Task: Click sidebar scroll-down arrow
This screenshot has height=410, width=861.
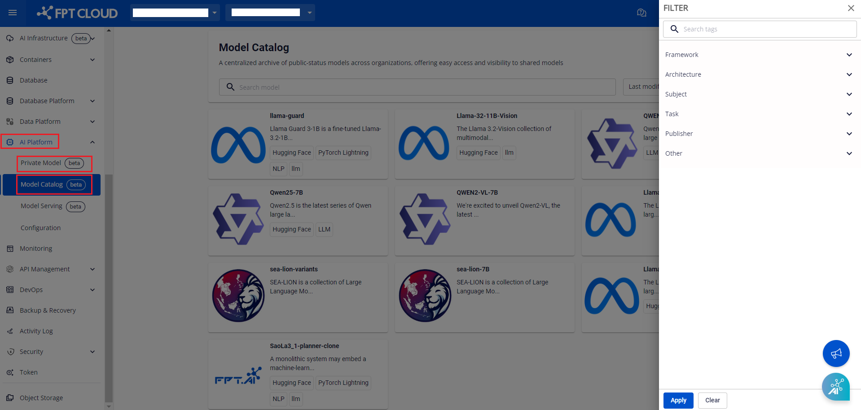Action: point(109,406)
